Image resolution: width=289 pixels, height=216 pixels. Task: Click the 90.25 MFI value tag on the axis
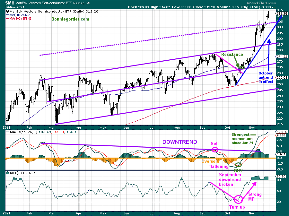[281, 176]
